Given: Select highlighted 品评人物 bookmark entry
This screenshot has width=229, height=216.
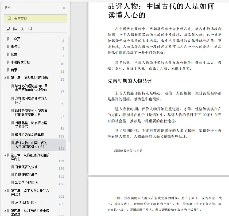Looking at the screenshot, I should click(x=38, y=145).
